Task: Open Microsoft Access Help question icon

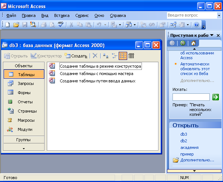Action: [x=196, y=25]
